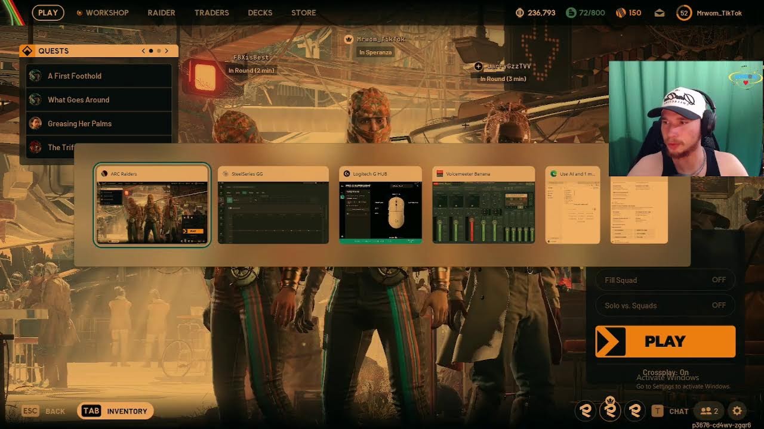The width and height of the screenshot is (764, 429).
Task: Click the ARC Raiders app icon in switcher
Action: (104, 174)
